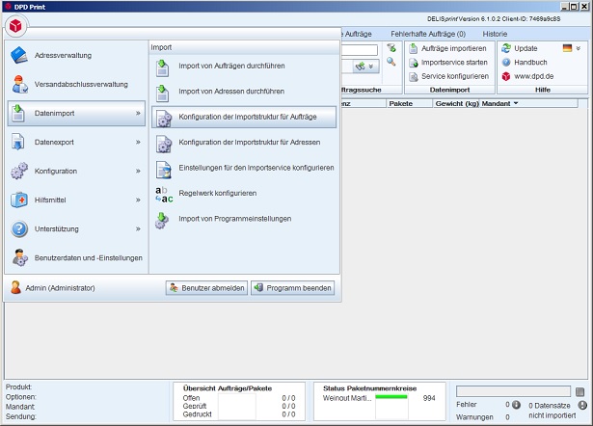Click the Benutzer abmelden button
This screenshot has height=426, width=593.
click(206, 287)
